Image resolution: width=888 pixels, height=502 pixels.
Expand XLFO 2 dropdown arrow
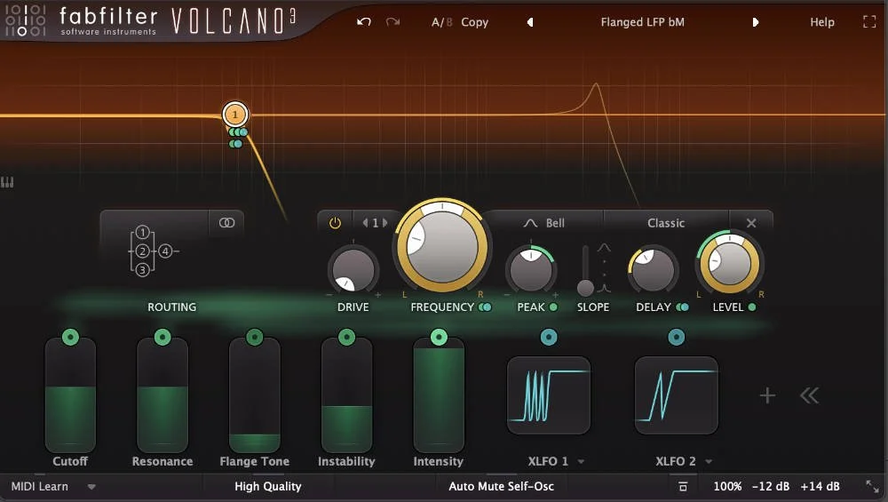pyautogui.click(x=709, y=462)
